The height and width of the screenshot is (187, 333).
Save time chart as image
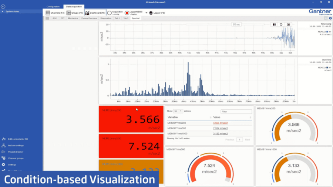point(289,25)
